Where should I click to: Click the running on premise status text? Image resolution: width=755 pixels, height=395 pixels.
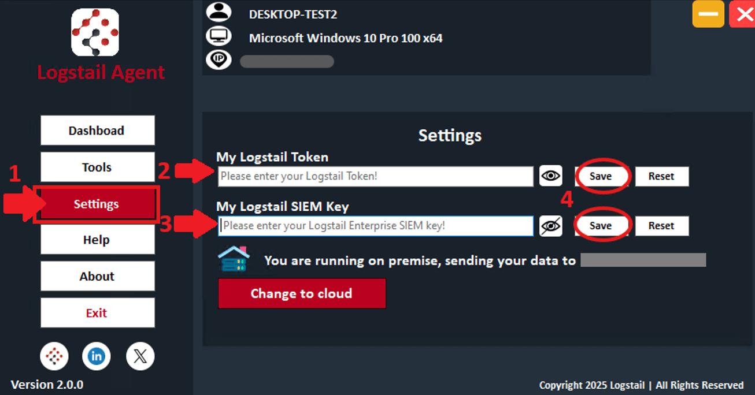coord(420,261)
